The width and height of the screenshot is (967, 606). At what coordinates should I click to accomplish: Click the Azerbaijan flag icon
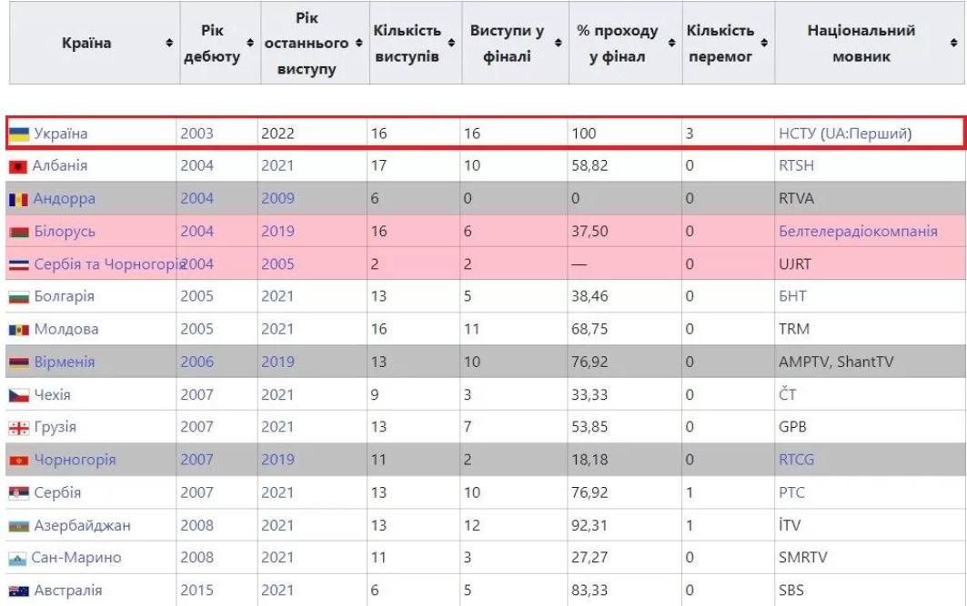(x=19, y=525)
